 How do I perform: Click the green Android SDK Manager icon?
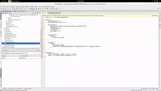56,9
